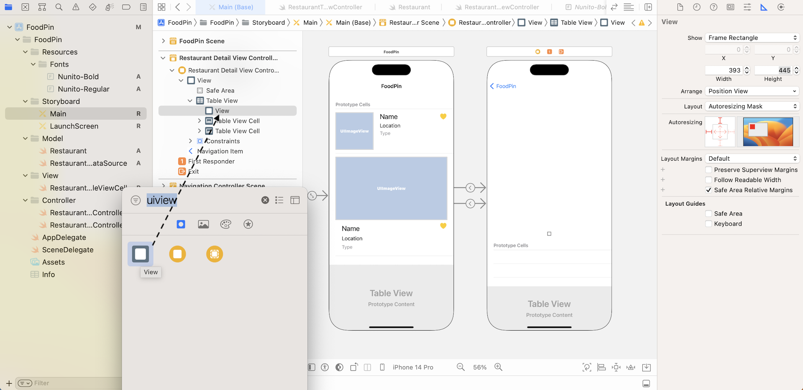Screen dimensions: 803x390
Task: Uncheck Safe Area Relative Margins
Action: pyautogui.click(x=708, y=190)
